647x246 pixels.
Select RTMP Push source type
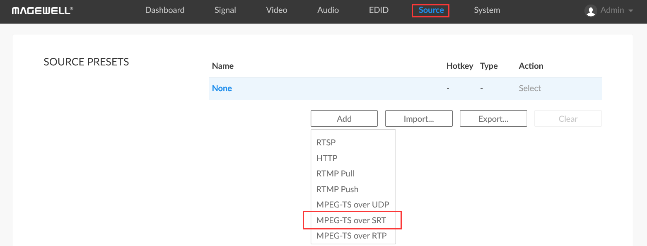pos(337,189)
